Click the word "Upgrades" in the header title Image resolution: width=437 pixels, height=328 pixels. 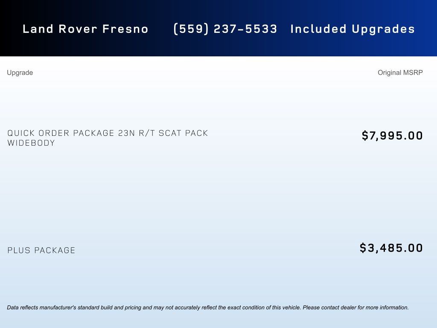tap(383, 29)
